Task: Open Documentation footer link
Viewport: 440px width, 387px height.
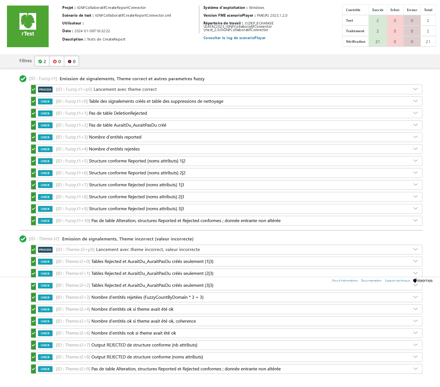Action: 371,281
